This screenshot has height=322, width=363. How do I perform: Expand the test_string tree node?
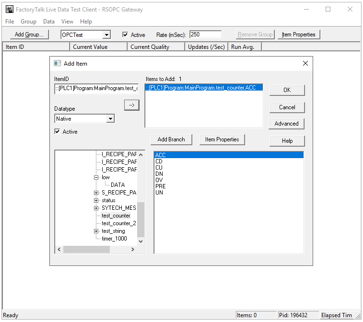click(96, 231)
